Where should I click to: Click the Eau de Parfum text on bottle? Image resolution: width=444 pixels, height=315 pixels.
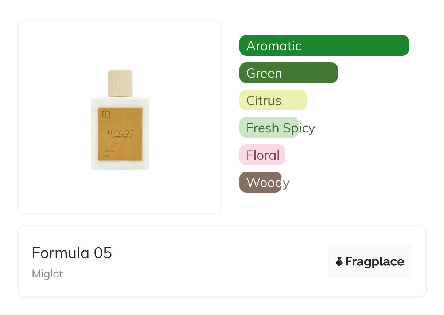pyautogui.click(x=121, y=137)
